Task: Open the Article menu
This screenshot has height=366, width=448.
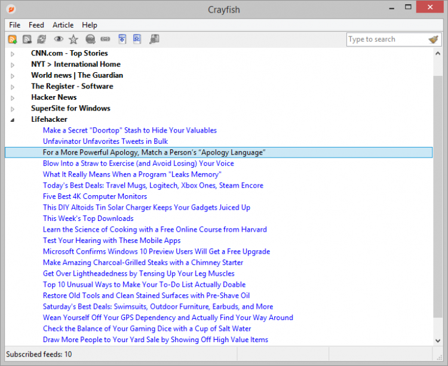Action: (63, 25)
